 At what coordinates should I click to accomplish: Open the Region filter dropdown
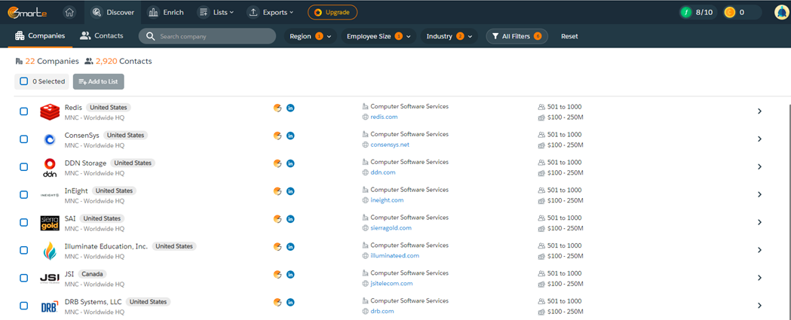(310, 36)
